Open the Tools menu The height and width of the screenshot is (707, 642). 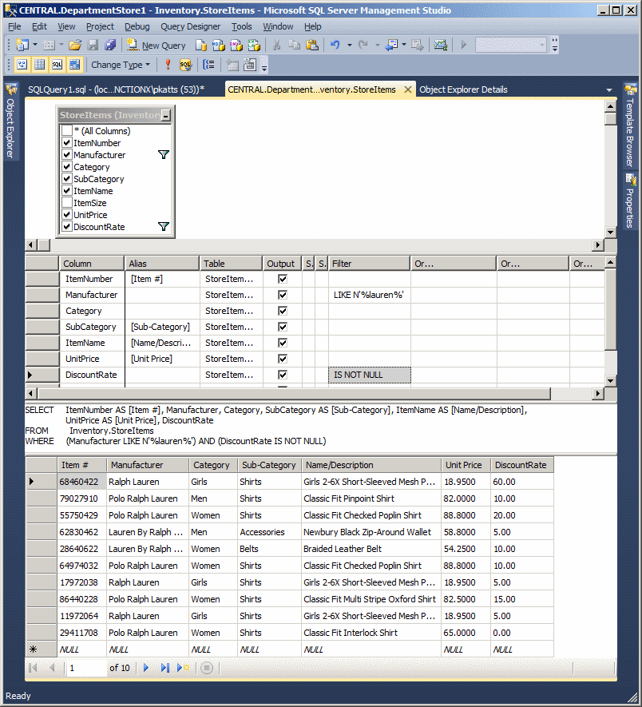242,26
